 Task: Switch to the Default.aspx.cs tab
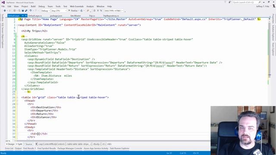[35, 15]
